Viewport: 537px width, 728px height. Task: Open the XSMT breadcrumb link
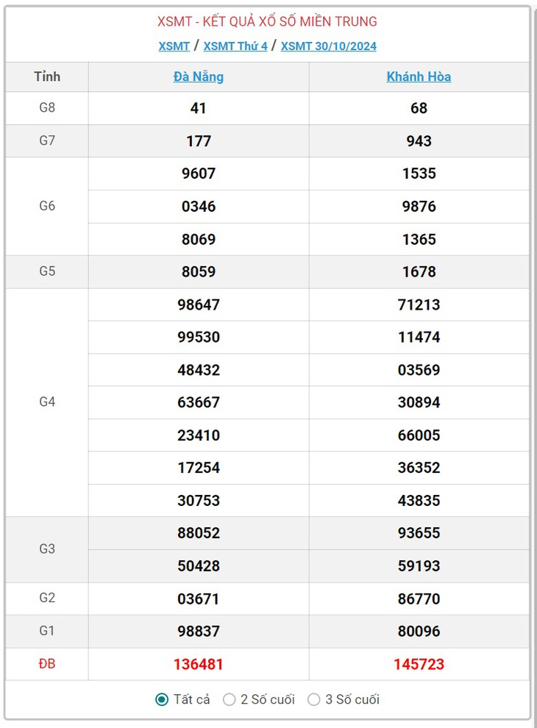174,46
